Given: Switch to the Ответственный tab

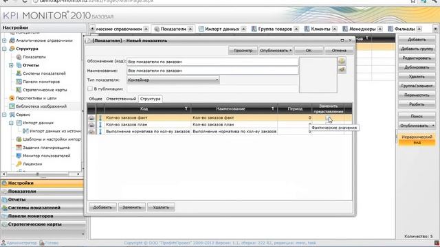Looking at the screenshot, I should (x=121, y=99).
